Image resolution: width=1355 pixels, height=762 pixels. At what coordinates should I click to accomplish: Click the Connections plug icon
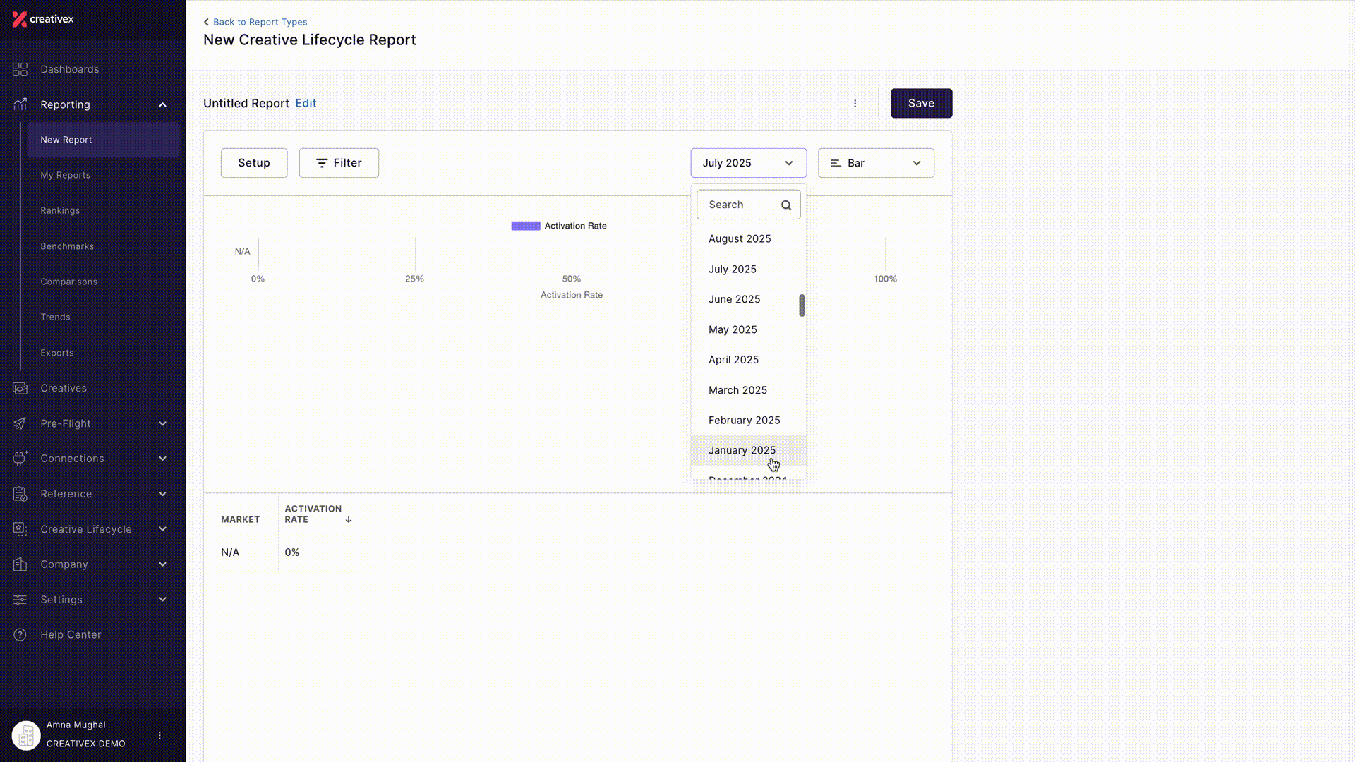point(20,459)
